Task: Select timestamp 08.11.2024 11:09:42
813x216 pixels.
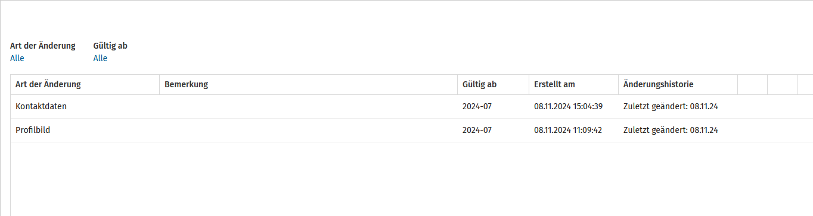Action: click(568, 130)
